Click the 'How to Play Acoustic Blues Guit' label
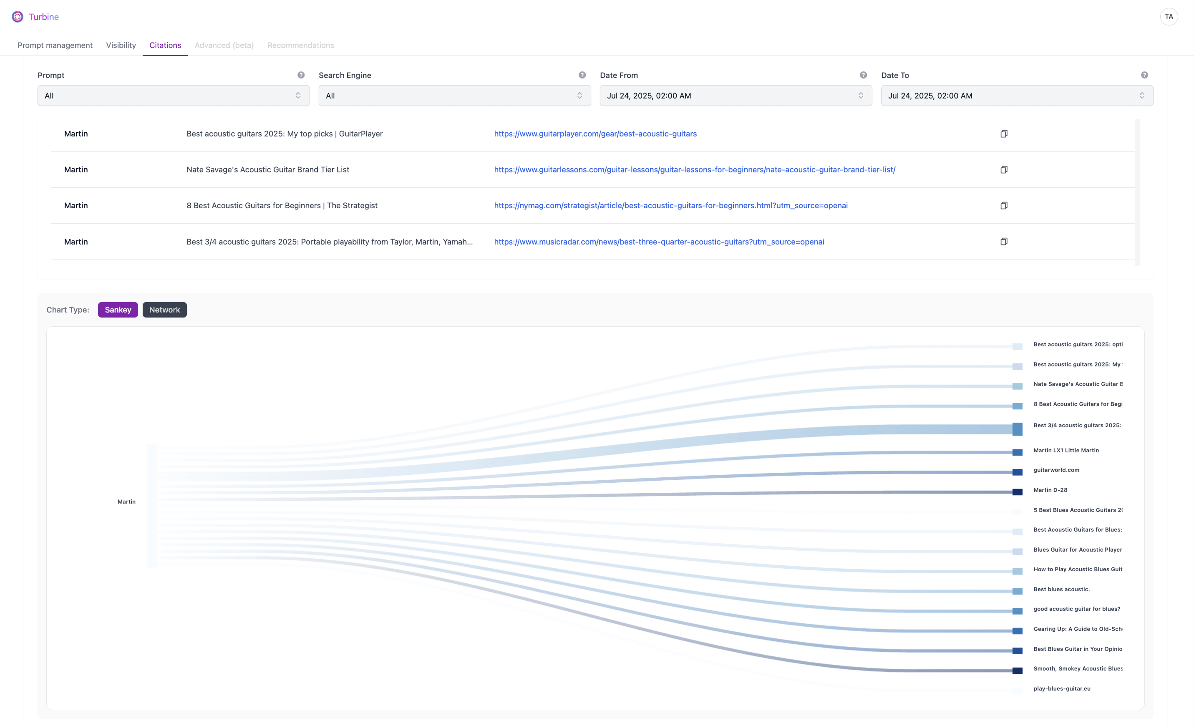 [x=1078, y=570]
